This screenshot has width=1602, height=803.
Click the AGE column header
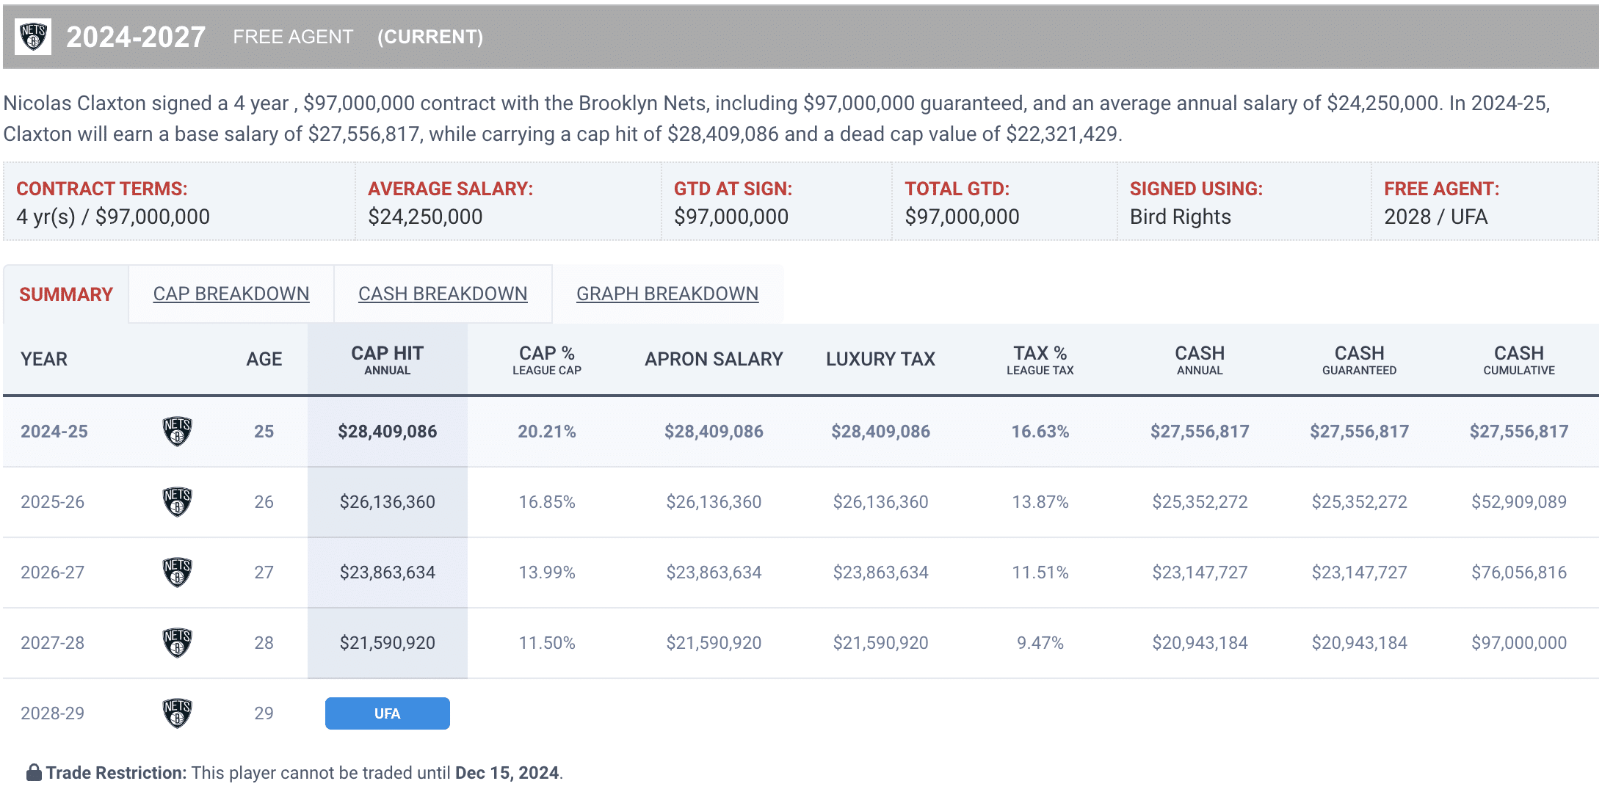tap(264, 359)
